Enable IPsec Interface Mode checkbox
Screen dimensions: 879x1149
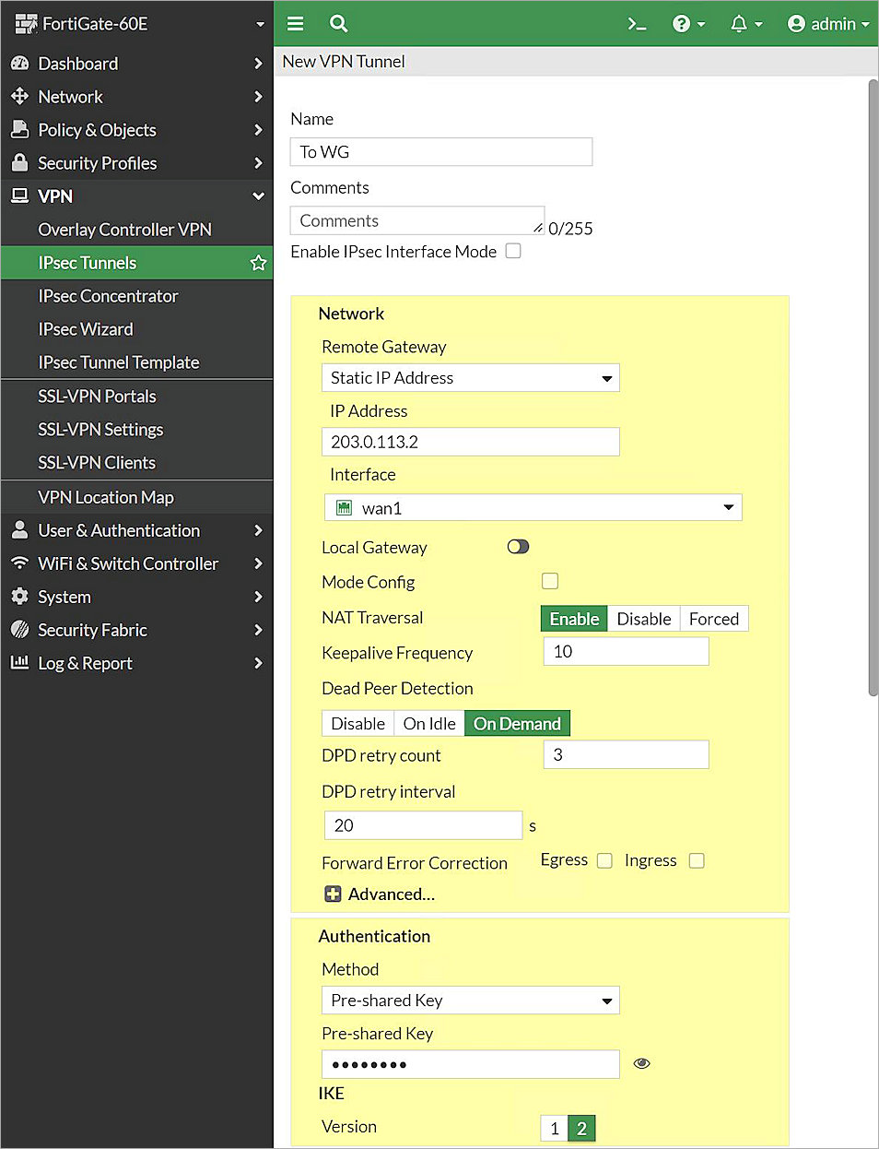click(513, 251)
